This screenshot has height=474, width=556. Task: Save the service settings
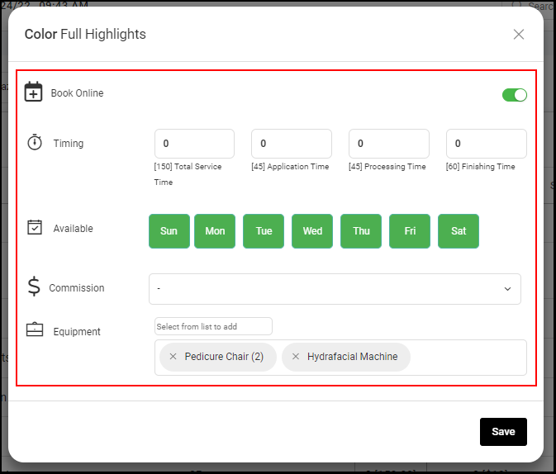point(503,432)
